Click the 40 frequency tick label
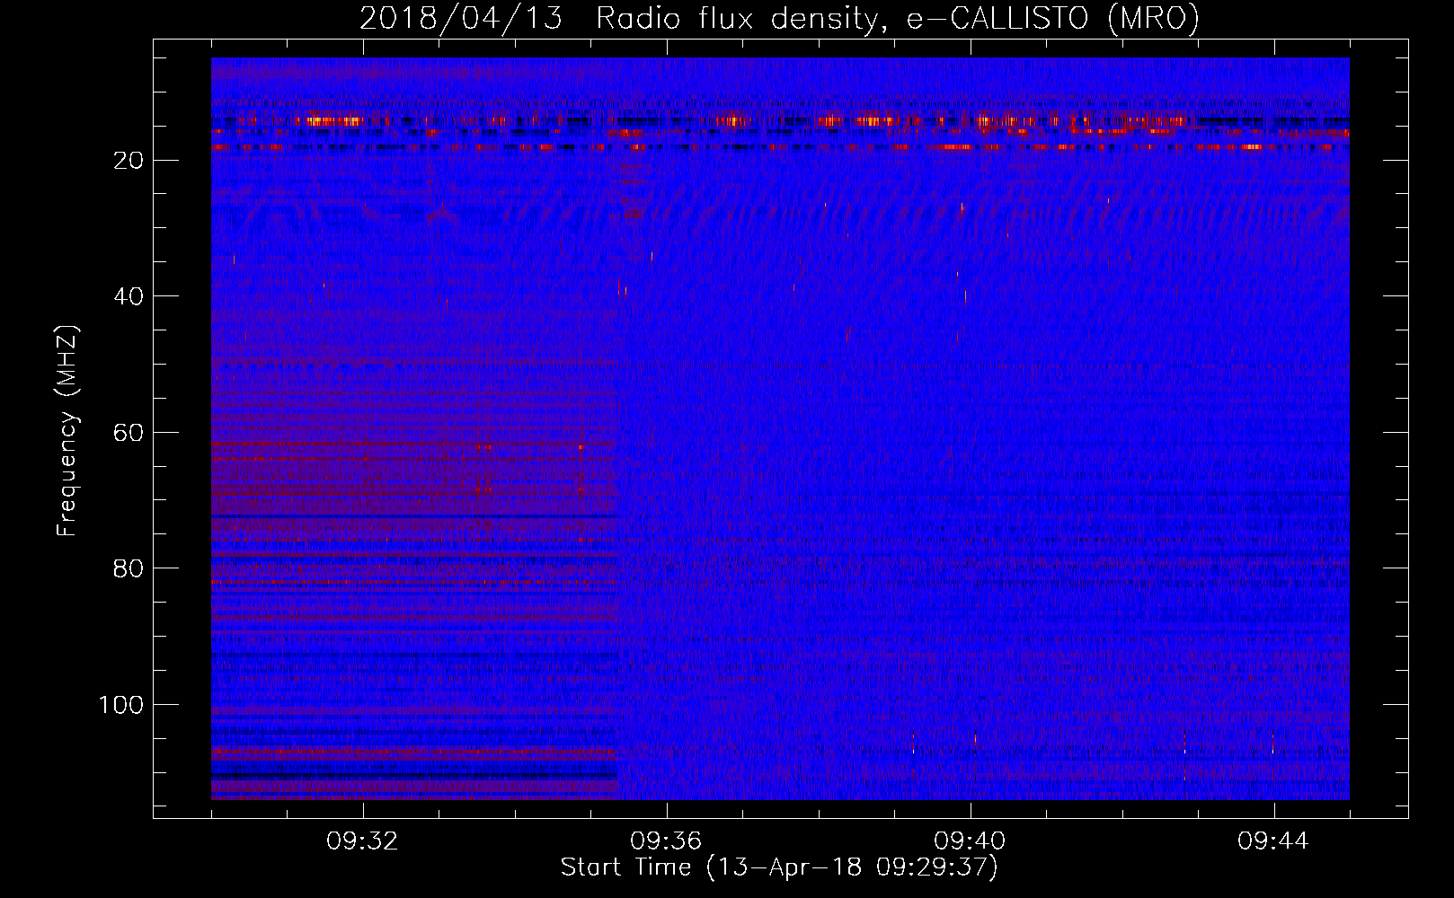 point(129,296)
